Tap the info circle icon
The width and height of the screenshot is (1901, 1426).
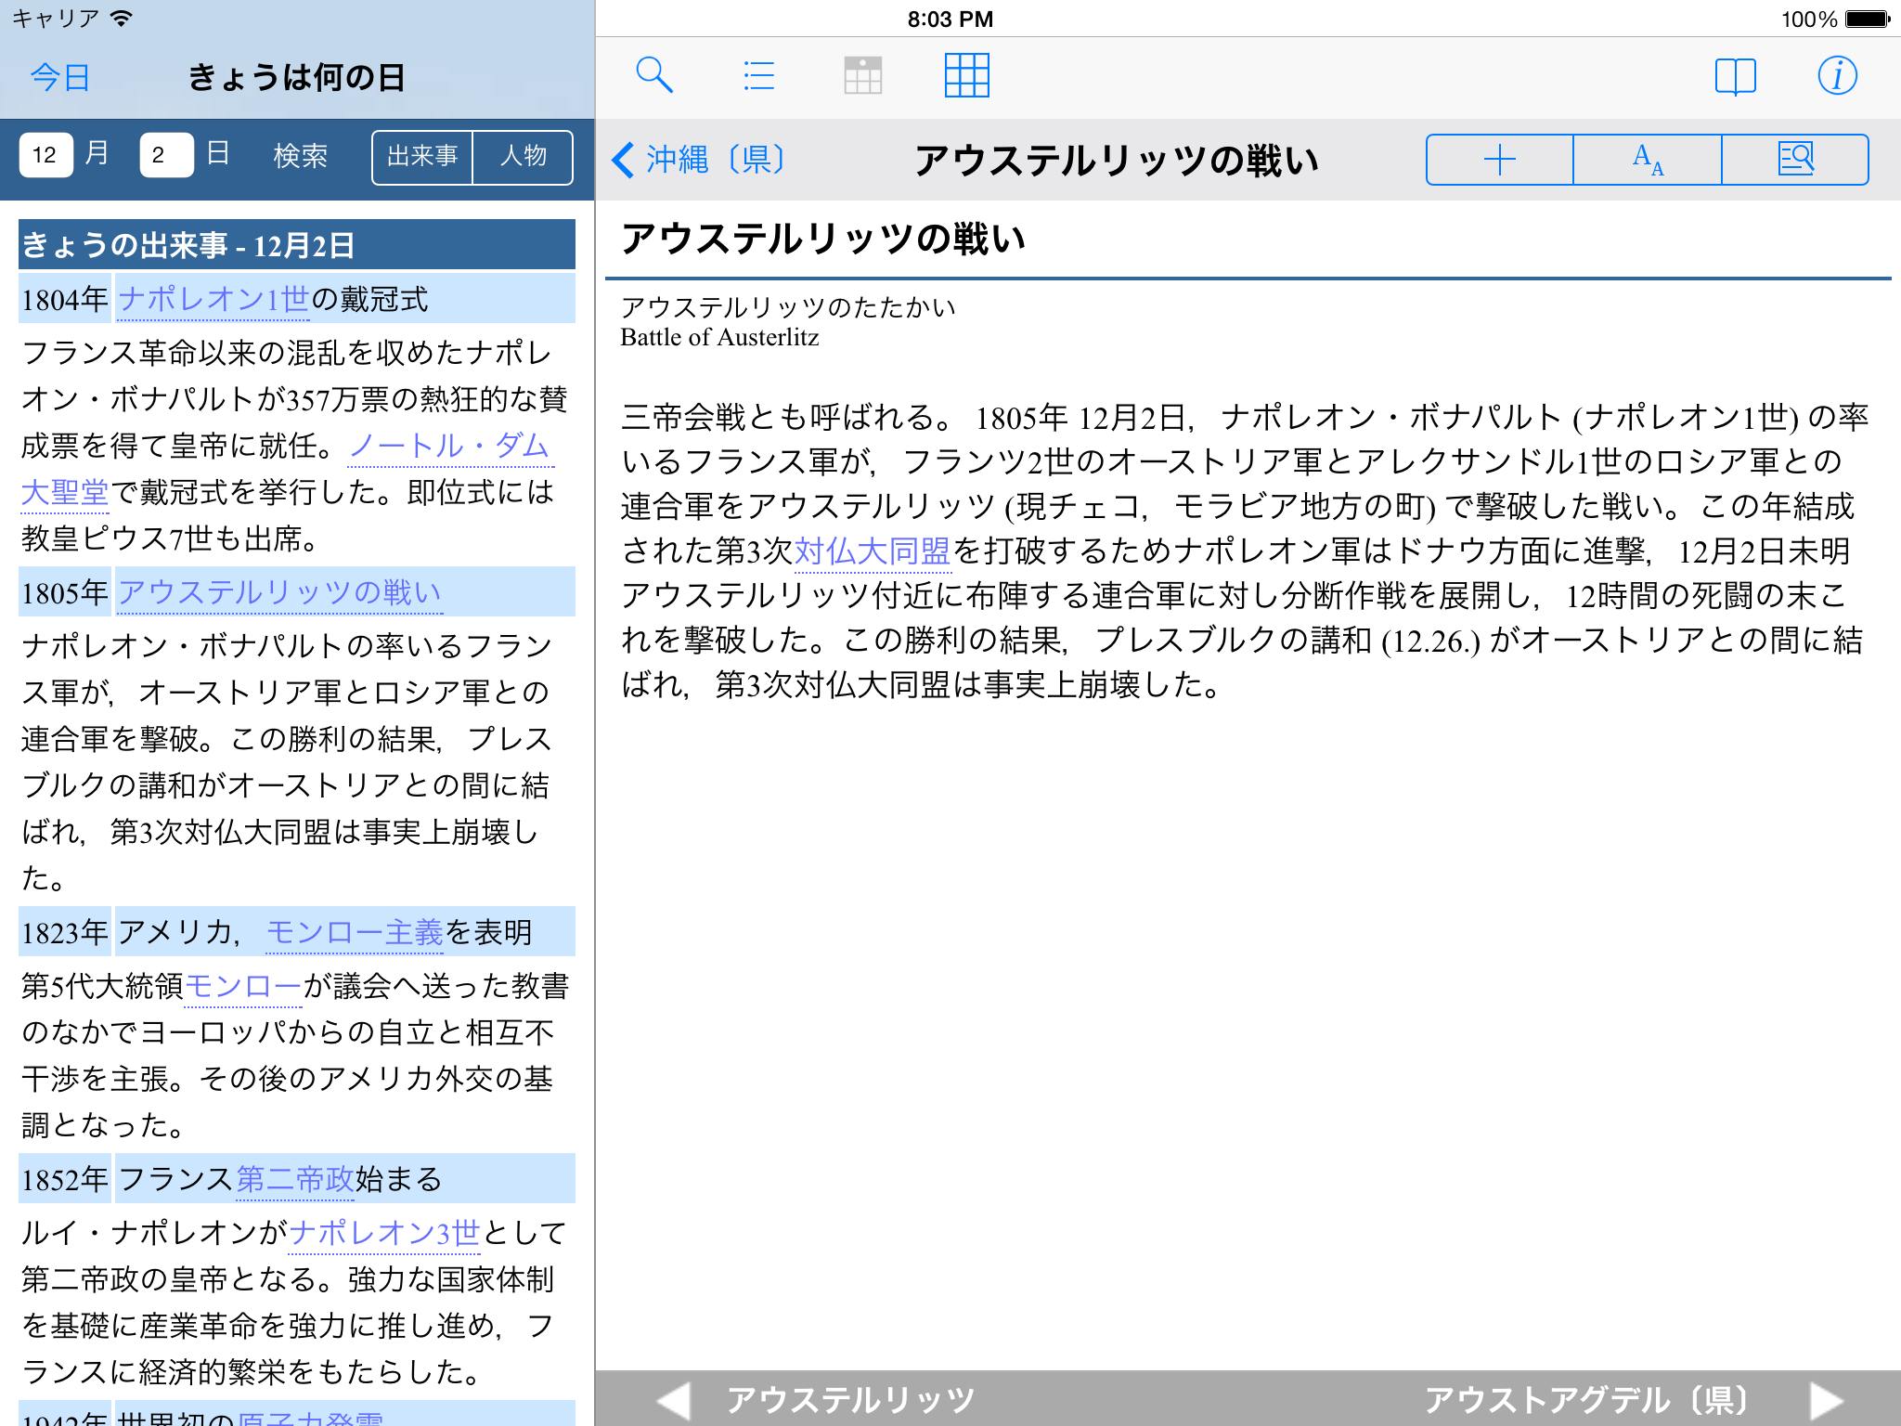coord(1837,76)
